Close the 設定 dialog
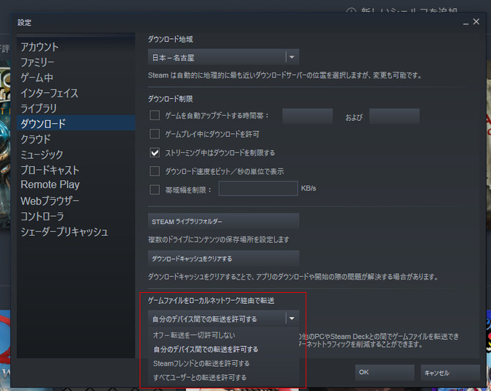Image resolution: width=491 pixels, height=391 pixels. [476, 21]
